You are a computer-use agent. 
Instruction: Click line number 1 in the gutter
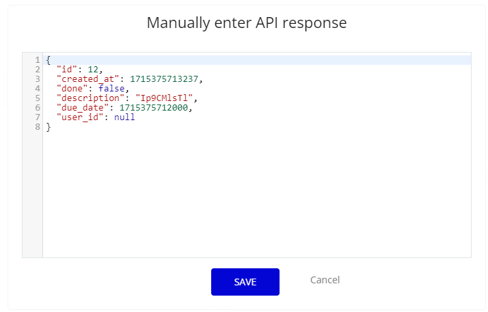37,60
